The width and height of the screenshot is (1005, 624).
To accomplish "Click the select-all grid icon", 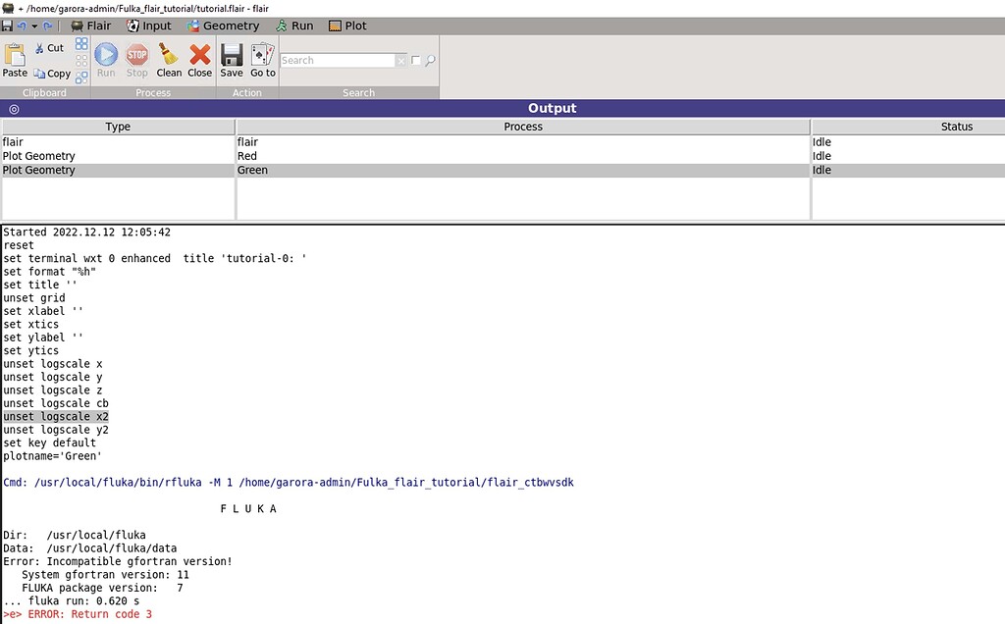I will coord(81,43).
